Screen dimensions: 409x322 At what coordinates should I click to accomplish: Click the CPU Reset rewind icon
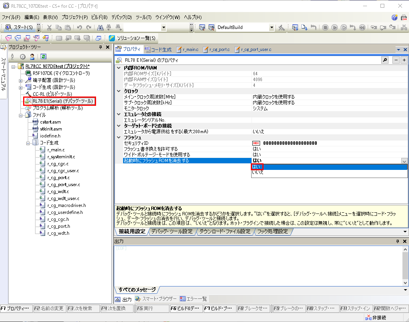[362, 27]
